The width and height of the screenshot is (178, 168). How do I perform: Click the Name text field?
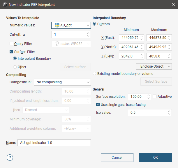[x=54, y=143]
